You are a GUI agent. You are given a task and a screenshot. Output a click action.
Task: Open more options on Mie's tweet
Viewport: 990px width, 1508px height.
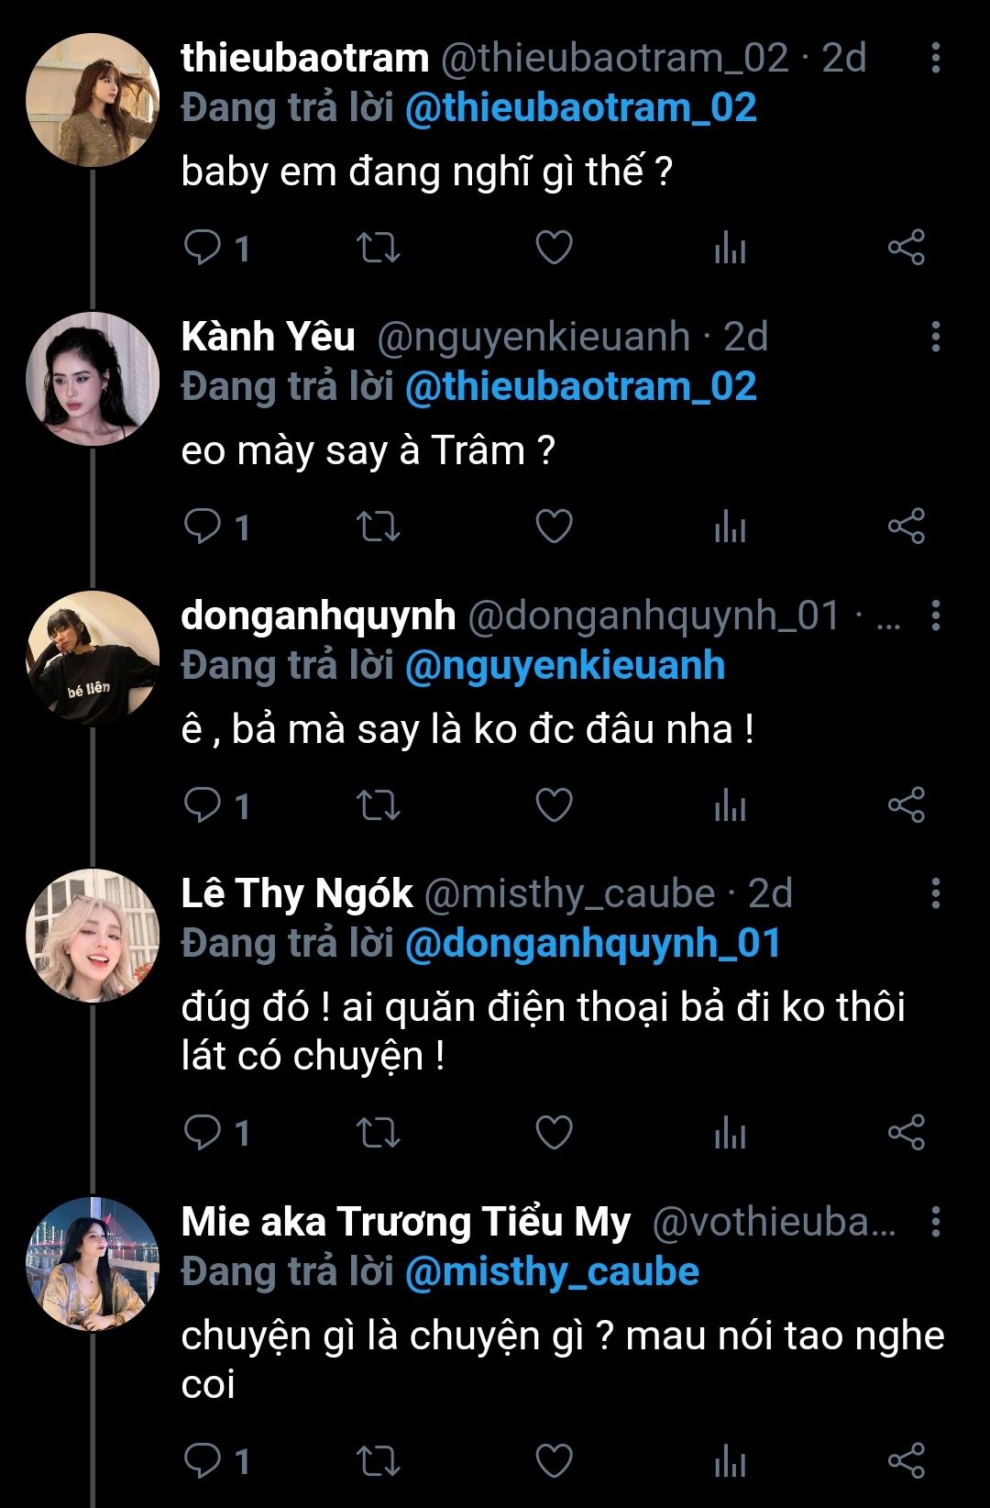(x=935, y=1222)
